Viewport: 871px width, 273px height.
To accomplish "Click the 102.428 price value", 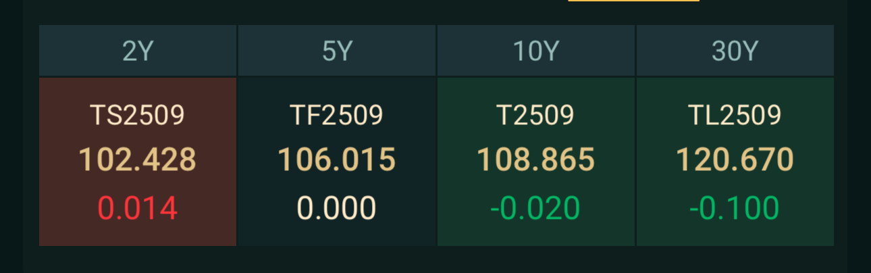I will 138,160.
